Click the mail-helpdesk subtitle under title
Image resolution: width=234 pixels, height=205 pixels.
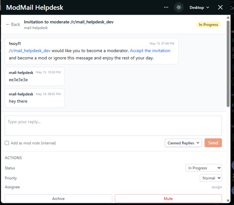click(x=36, y=28)
